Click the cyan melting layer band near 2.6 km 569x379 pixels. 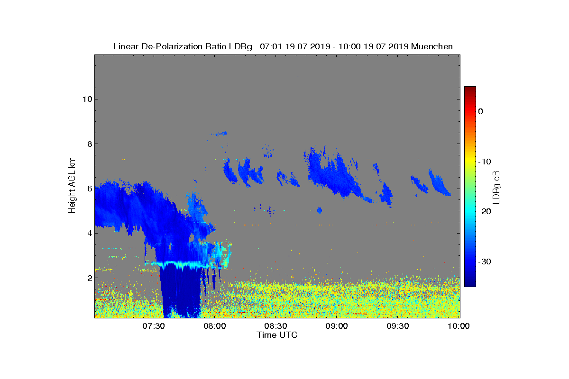(x=178, y=264)
